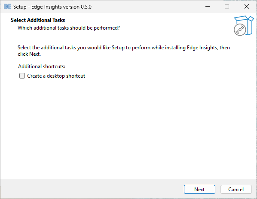Click the instruction paragraph about additional tasks
Screen dimensions: 257x199
[x=124, y=51]
